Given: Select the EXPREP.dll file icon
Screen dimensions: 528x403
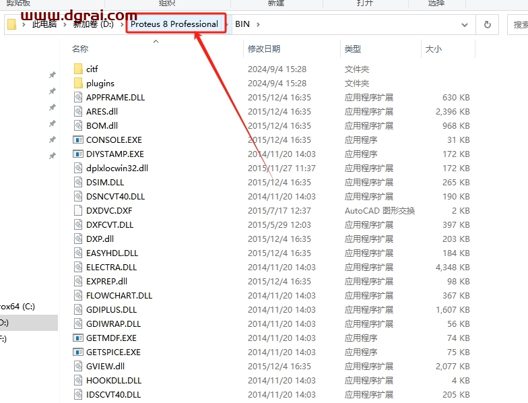Looking at the screenshot, I should tap(78, 282).
